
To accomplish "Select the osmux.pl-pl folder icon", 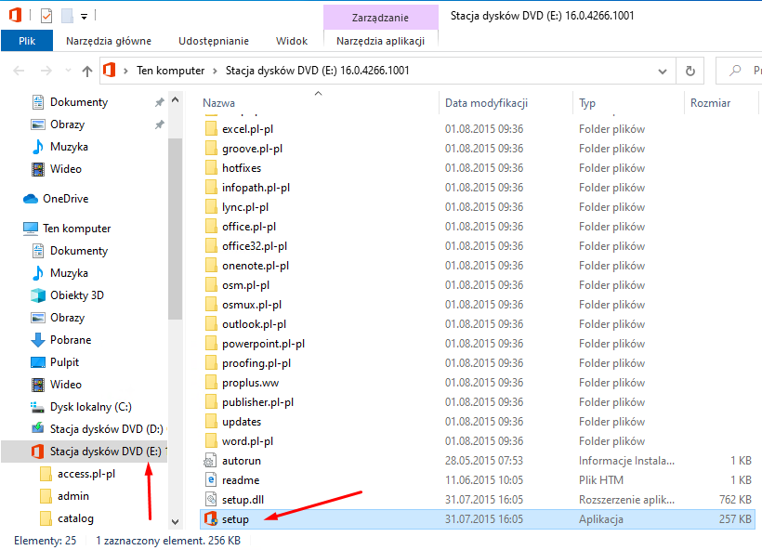I will [x=211, y=305].
